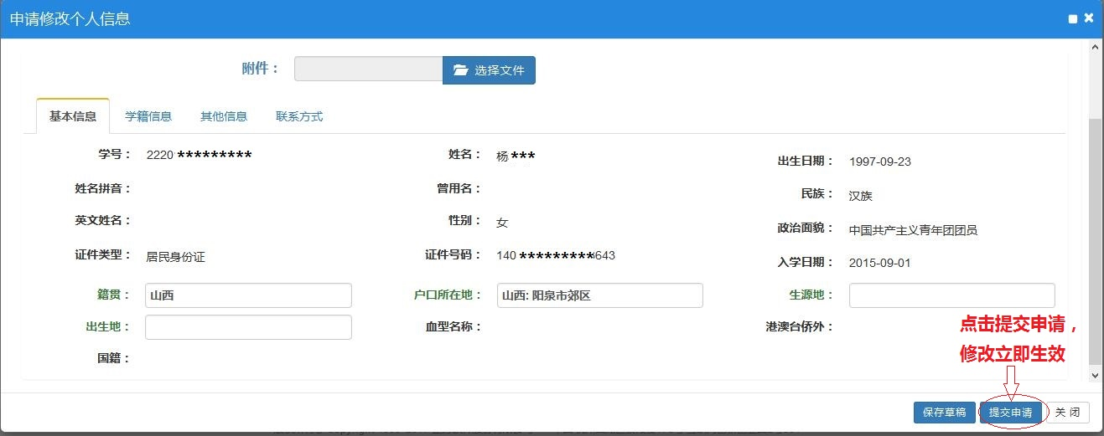This screenshot has width=1104, height=436.
Task: Click the maximize icon in the dialog title bar
Action: (1073, 18)
